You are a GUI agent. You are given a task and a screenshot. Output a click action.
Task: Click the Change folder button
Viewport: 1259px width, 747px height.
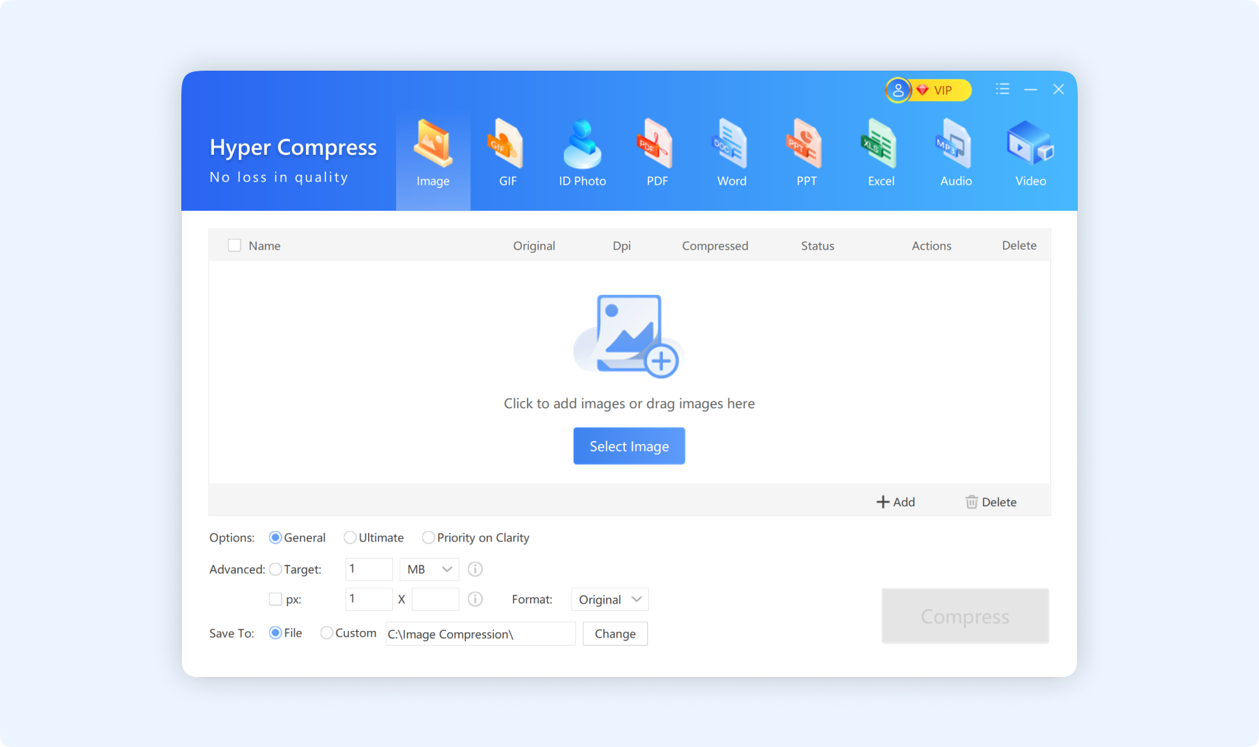tap(615, 634)
